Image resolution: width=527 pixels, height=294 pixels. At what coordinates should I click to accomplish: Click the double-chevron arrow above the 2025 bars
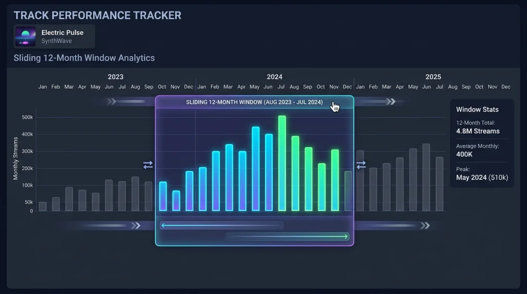[391, 101]
